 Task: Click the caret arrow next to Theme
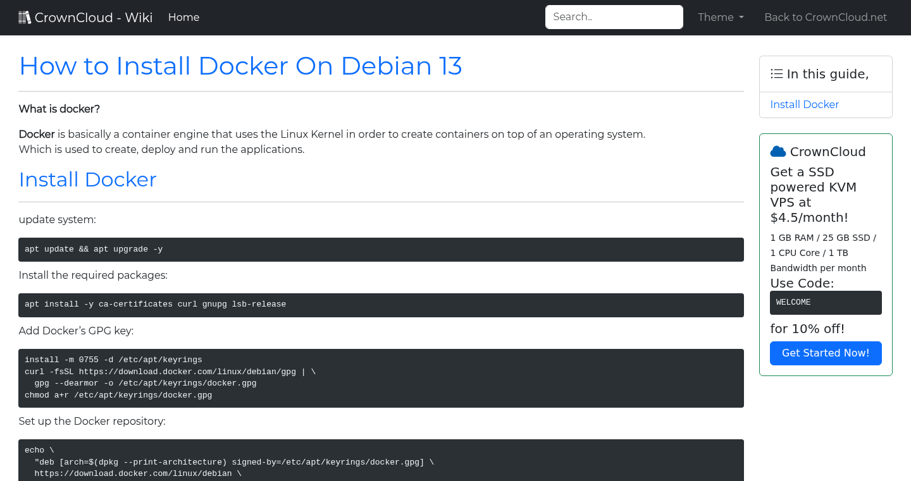741,18
